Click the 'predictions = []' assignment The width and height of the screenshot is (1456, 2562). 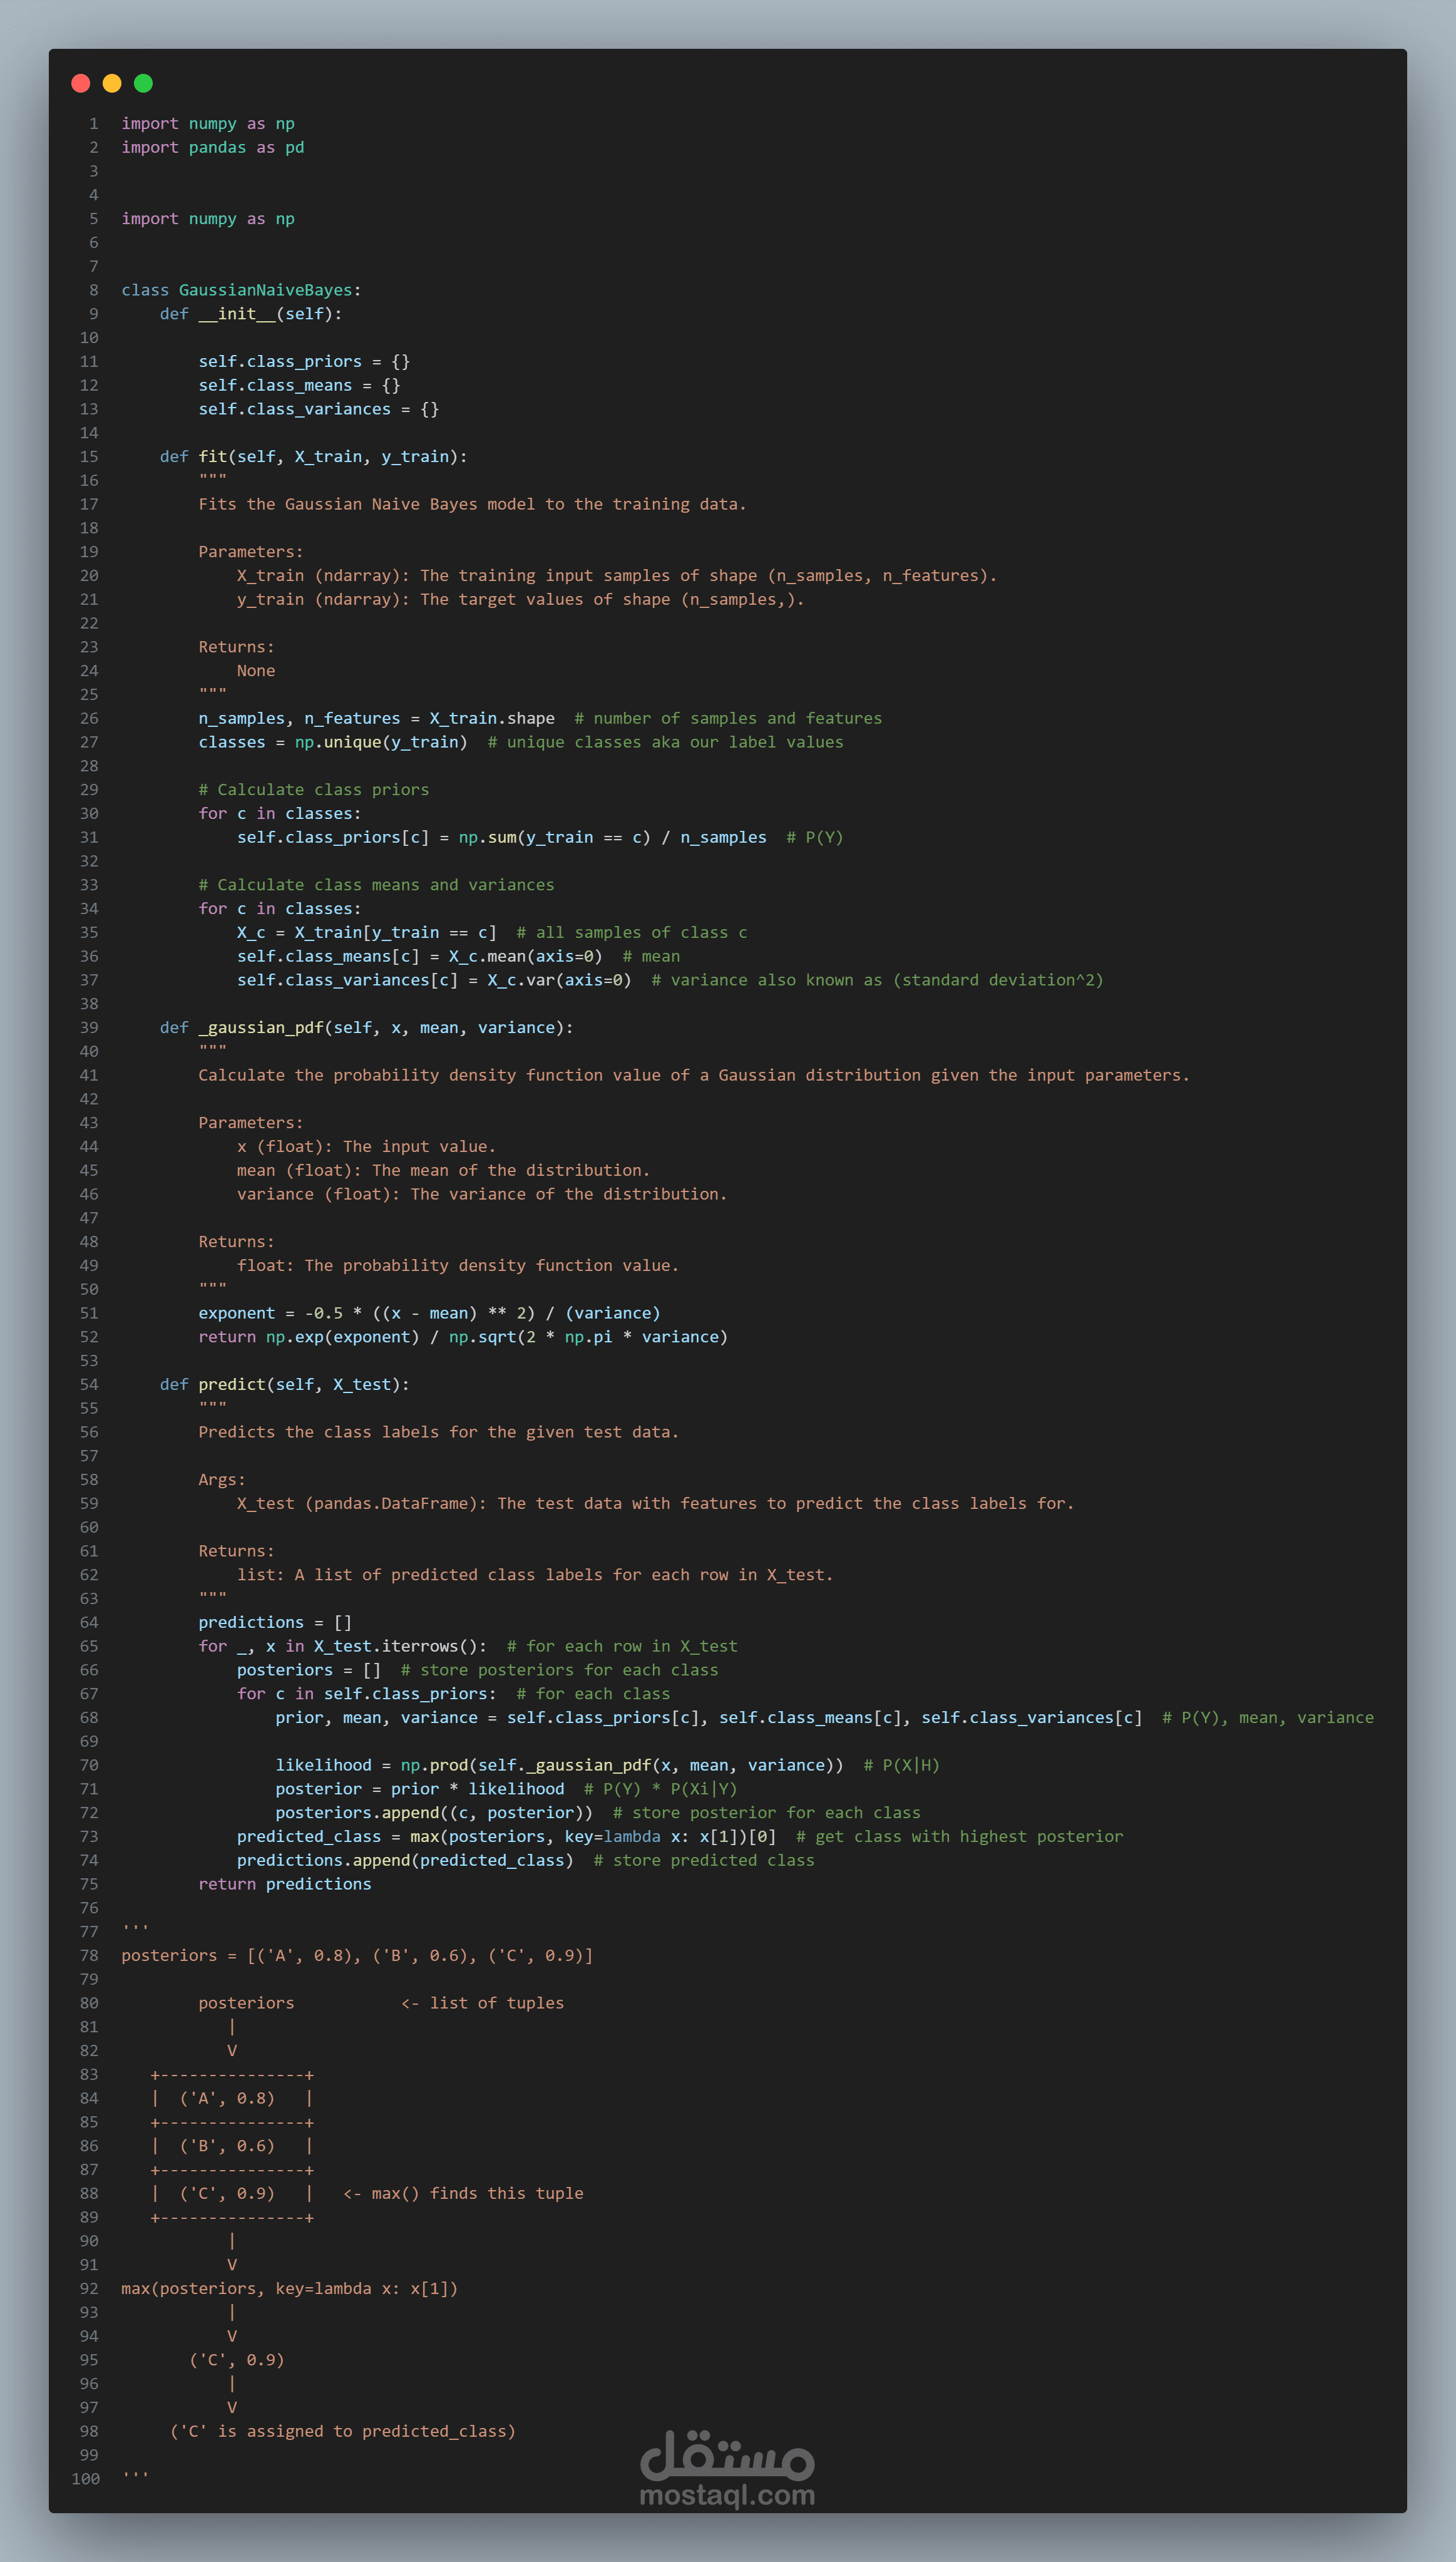[274, 1622]
